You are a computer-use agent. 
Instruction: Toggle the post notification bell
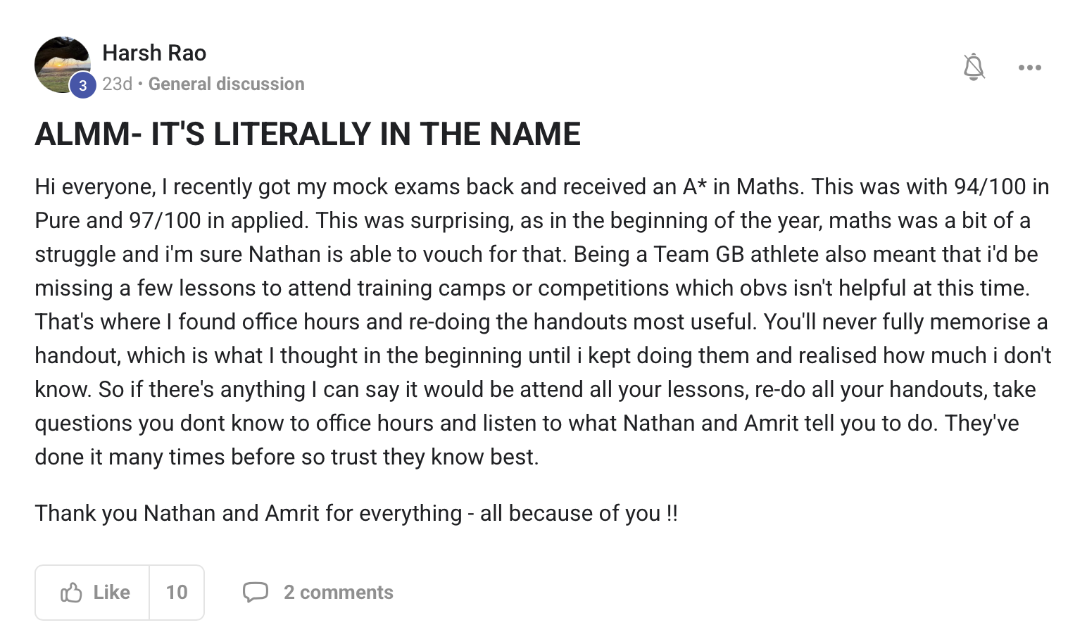[x=974, y=67]
